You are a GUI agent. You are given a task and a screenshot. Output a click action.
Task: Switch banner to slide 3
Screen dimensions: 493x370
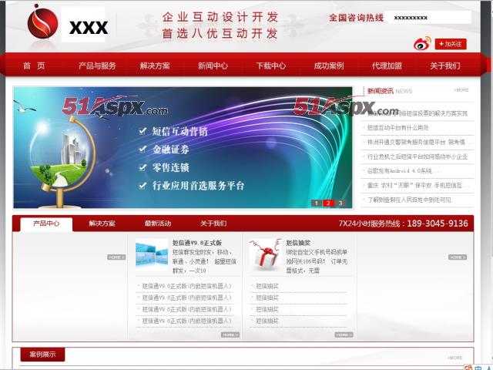click(340, 203)
